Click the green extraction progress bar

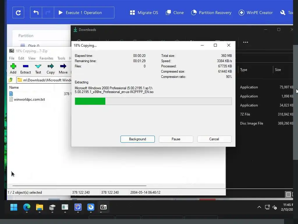[x=153, y=101]
